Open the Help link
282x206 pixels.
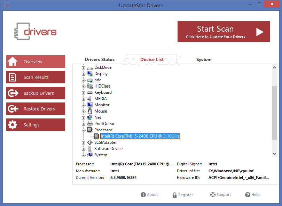[x=252, y=195]
